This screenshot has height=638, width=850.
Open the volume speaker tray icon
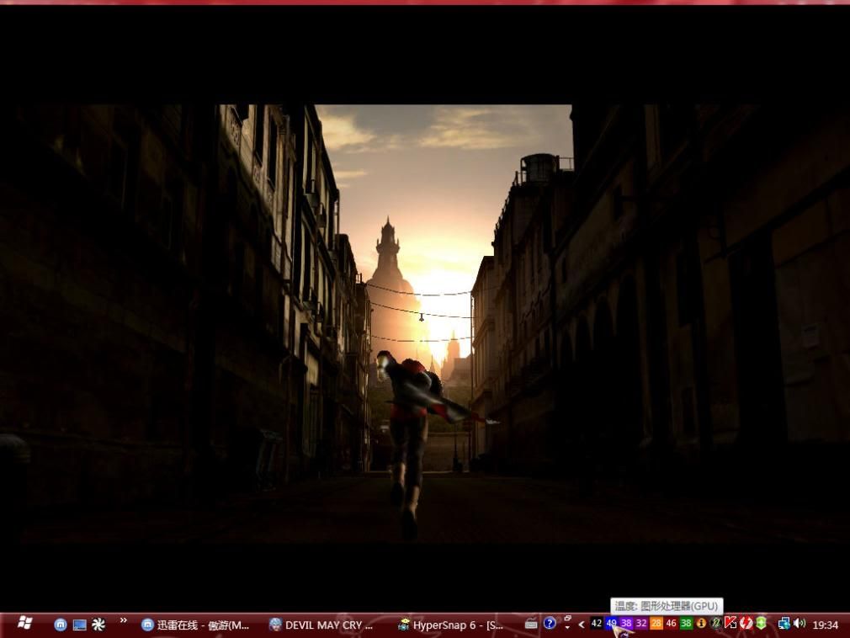[x=799, y=624]
